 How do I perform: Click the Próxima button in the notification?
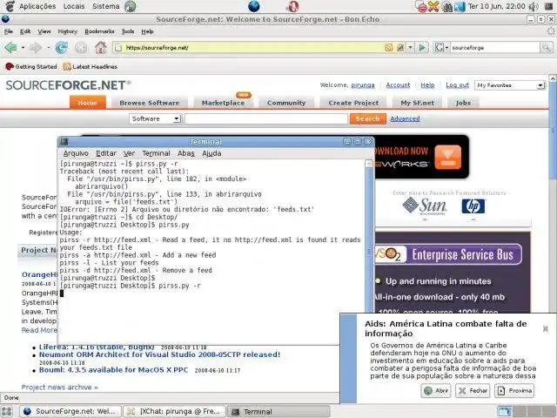[514, 391]
